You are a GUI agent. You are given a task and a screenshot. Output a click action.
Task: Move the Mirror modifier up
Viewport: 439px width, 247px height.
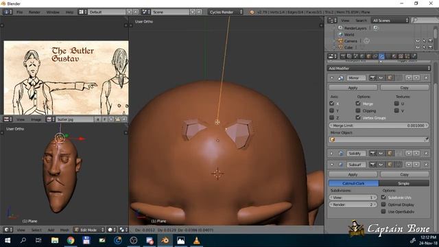pyautogui.click(x=409, y=78)
